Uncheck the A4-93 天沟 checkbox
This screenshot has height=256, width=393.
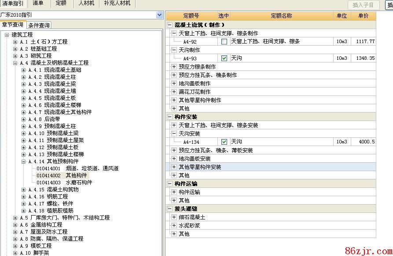pyautogui.click(x=224, y=58)
